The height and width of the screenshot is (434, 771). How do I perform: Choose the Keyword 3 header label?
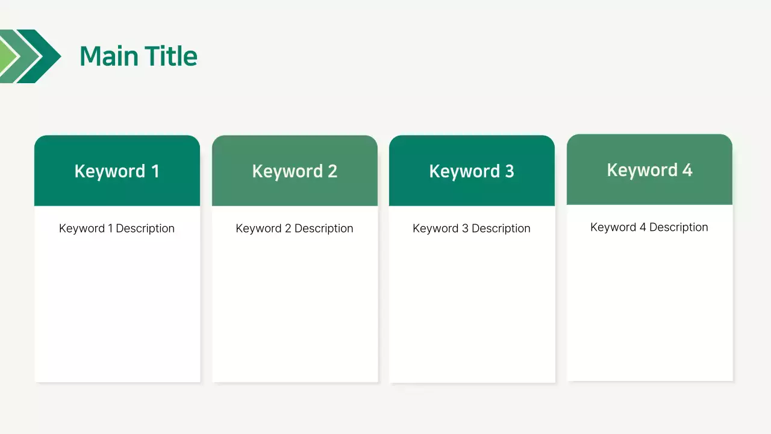coord(472,171)
